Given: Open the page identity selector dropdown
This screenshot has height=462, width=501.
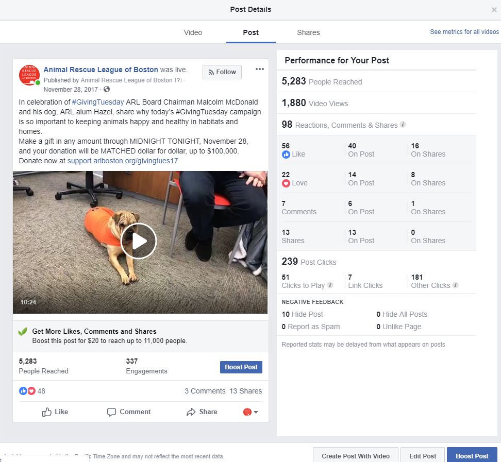Looking at the screenshot, I should point(250,412).
